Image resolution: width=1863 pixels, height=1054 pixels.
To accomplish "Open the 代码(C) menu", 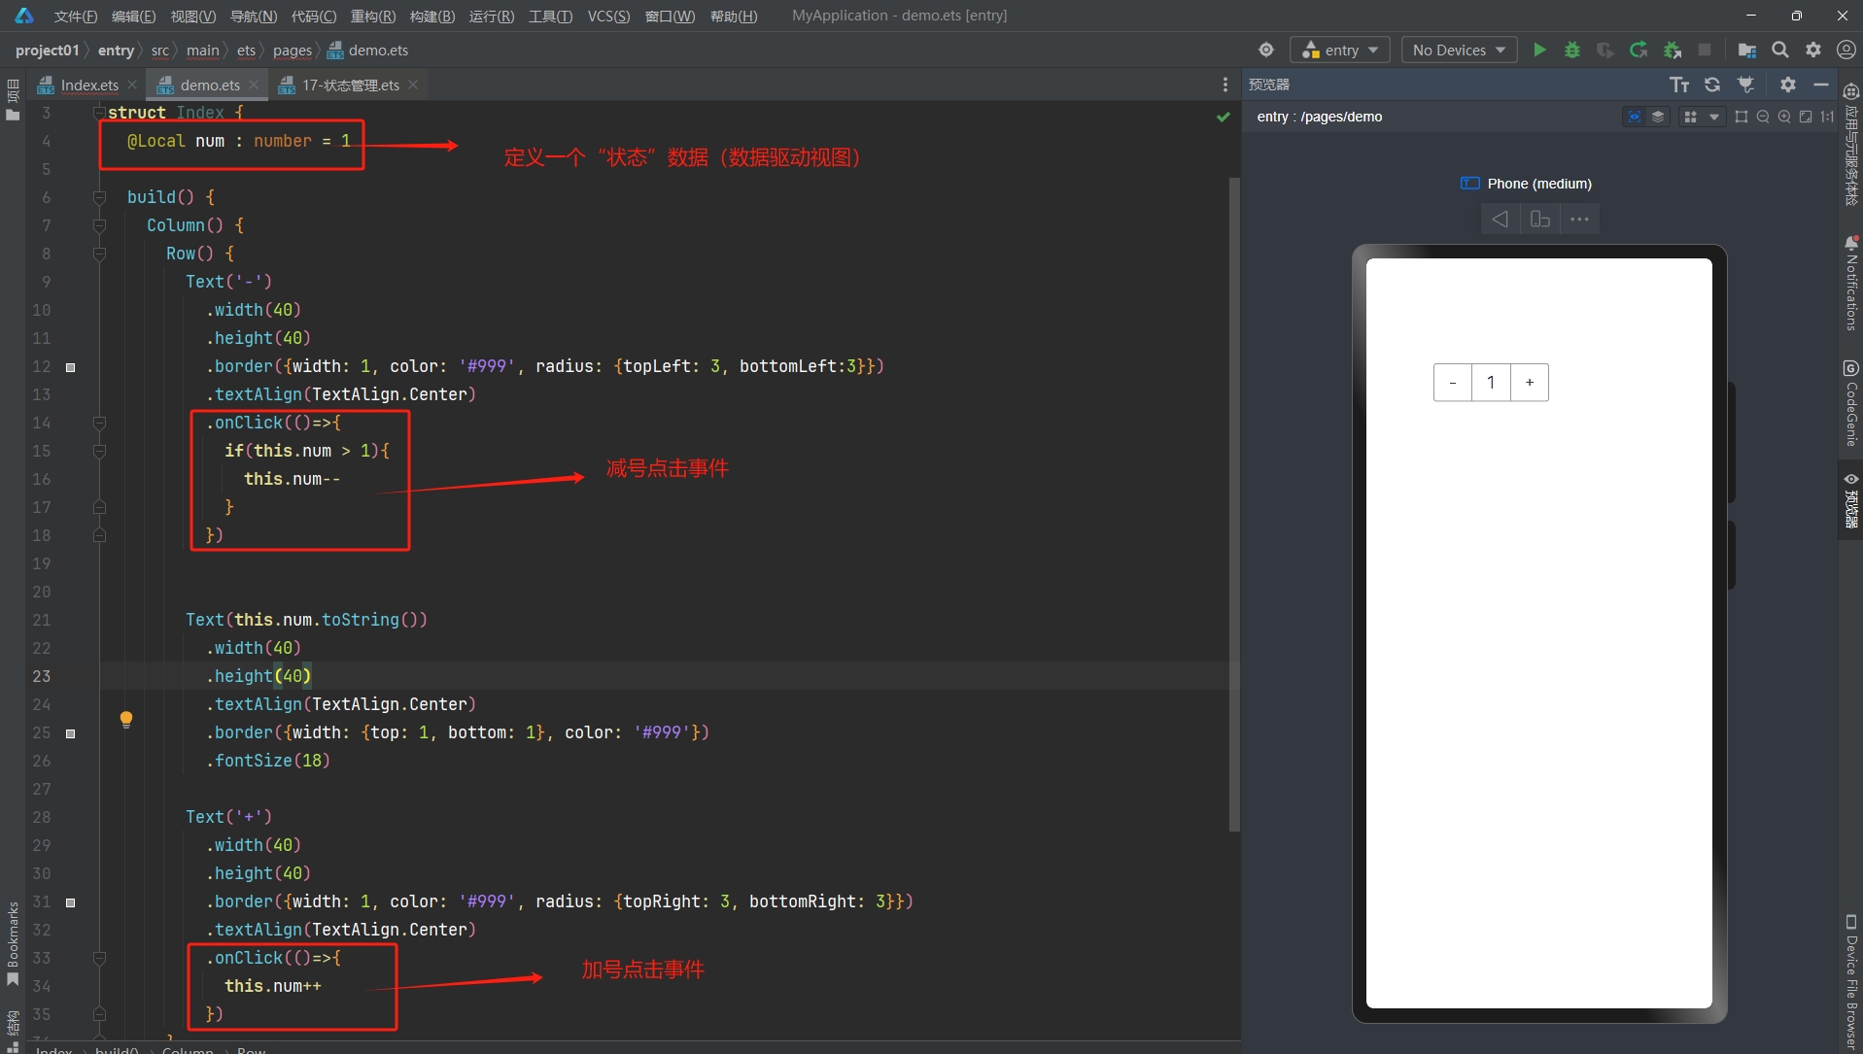I will point(313,16).
